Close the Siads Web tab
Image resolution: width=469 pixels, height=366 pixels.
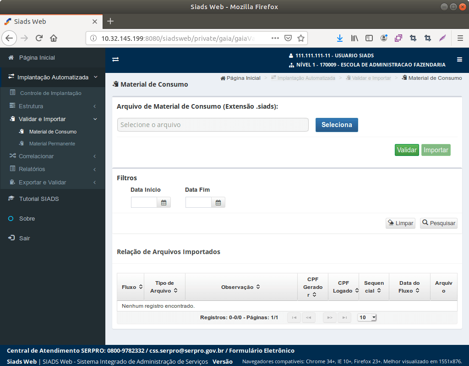95,22
